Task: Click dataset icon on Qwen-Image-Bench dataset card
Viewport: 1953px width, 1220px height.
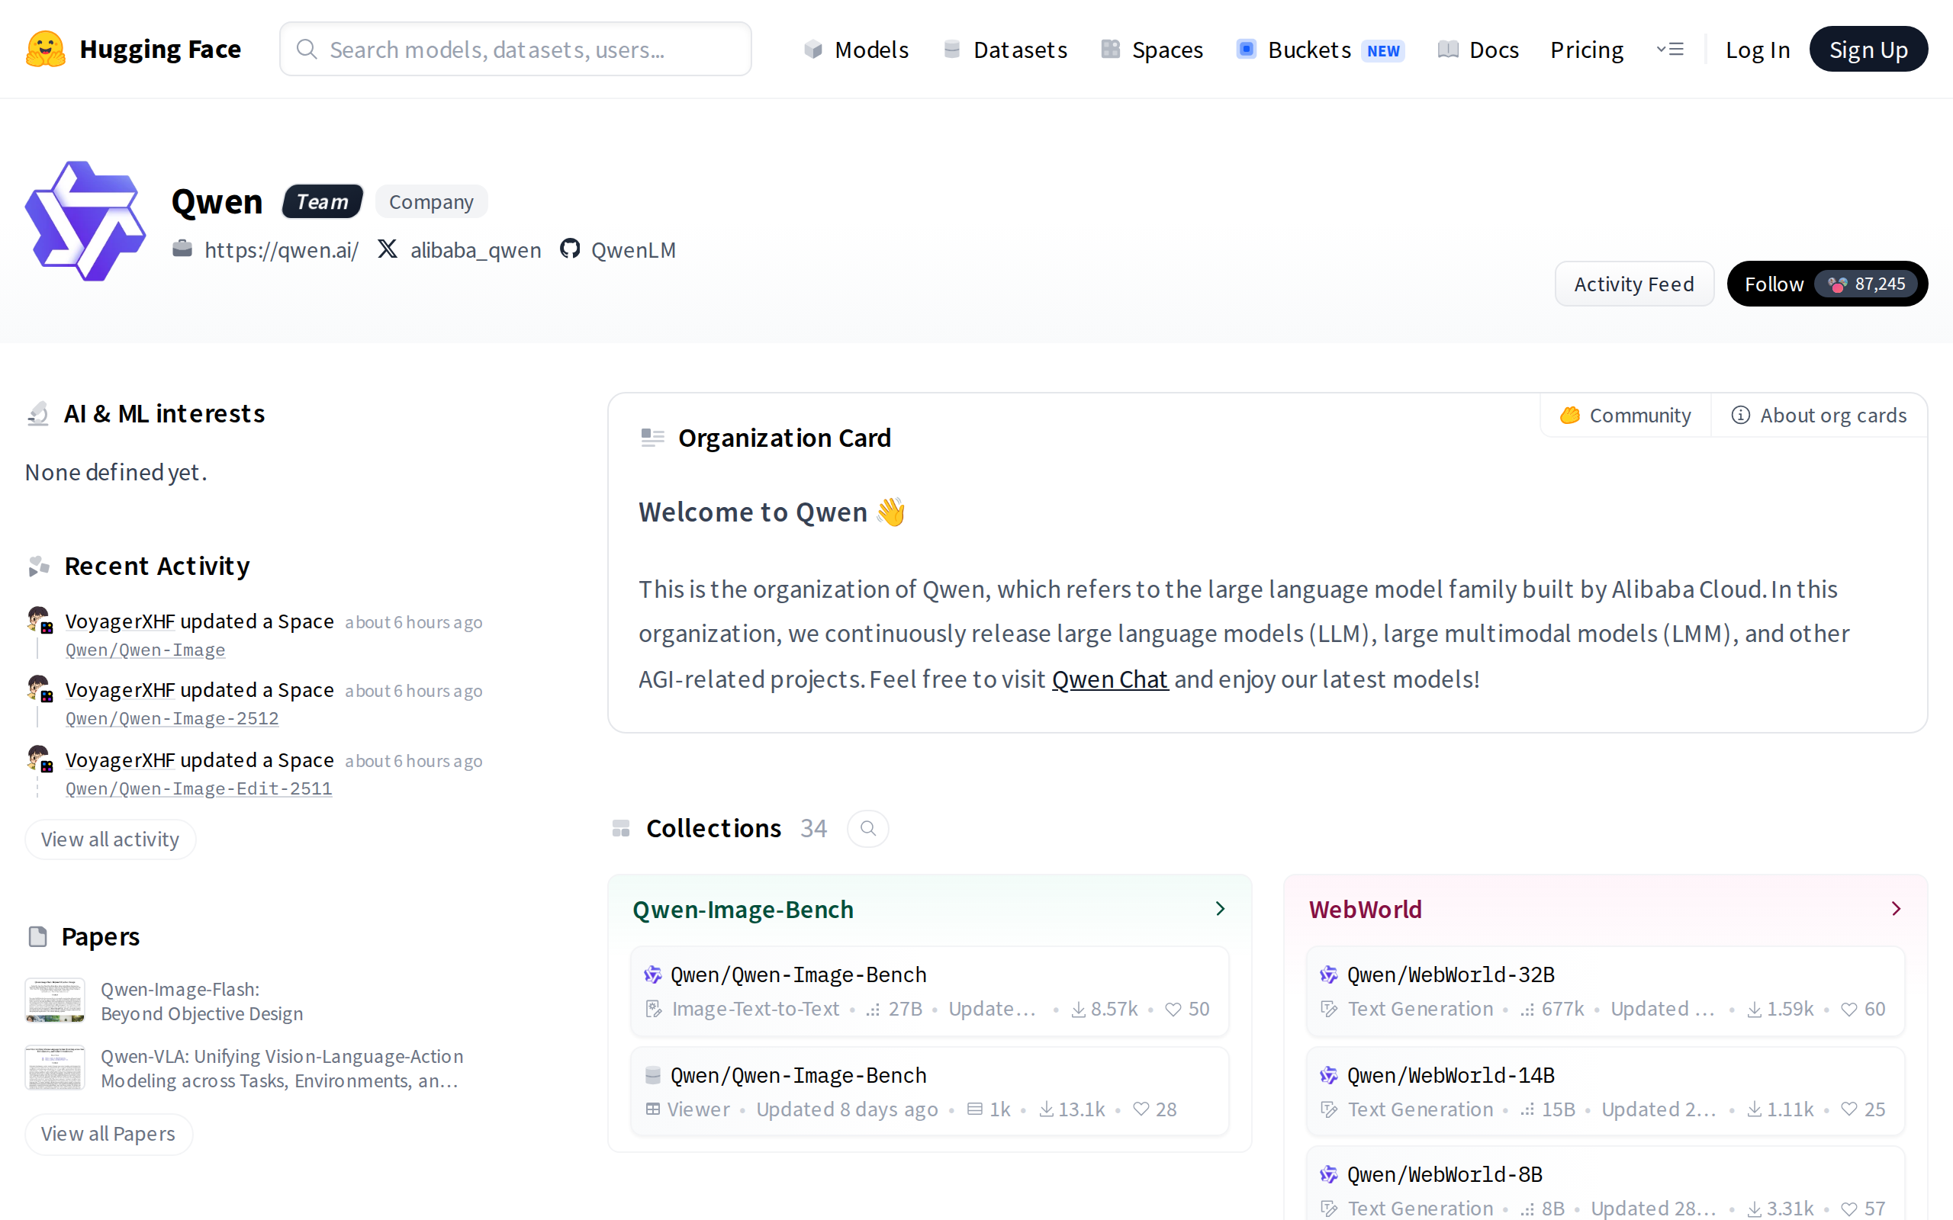Action: coord(652,1076)
